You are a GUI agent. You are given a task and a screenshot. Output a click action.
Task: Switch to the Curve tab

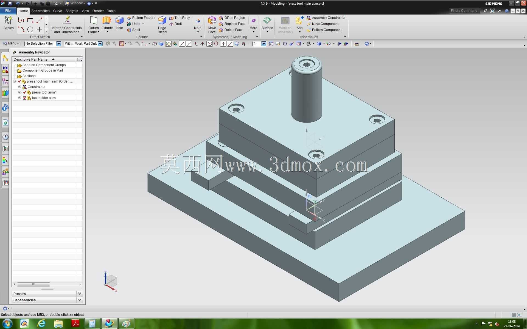pos(57,11)
